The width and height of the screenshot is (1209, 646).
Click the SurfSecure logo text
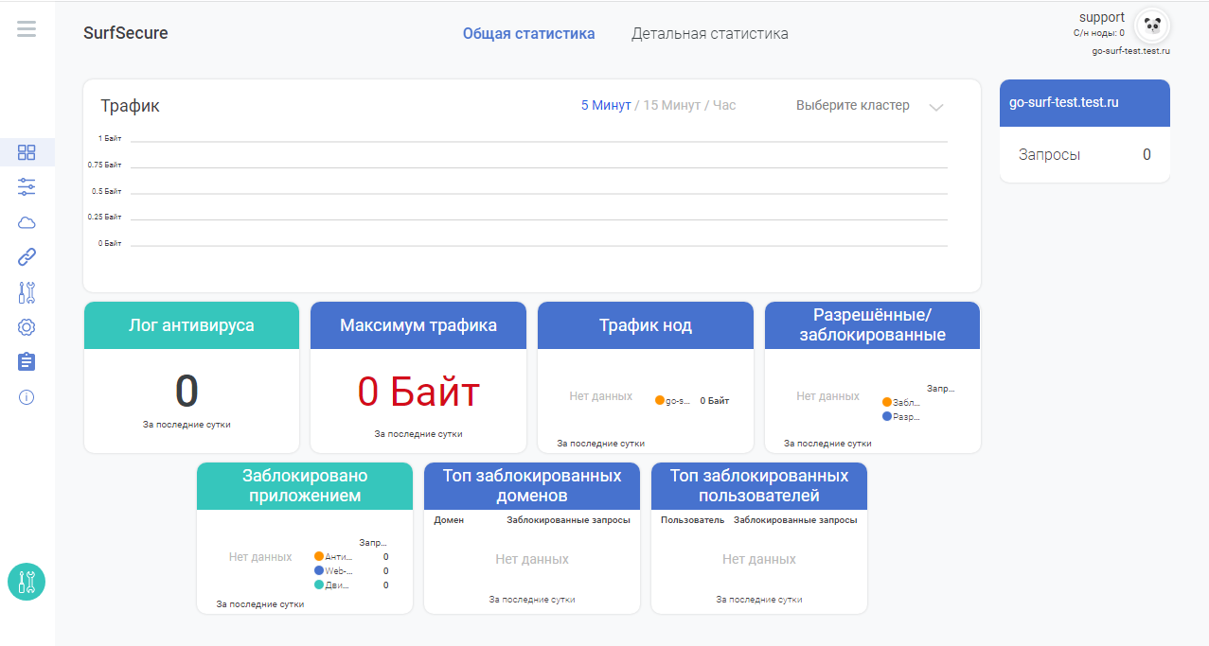pyautogui.click(x=126, y=33)
